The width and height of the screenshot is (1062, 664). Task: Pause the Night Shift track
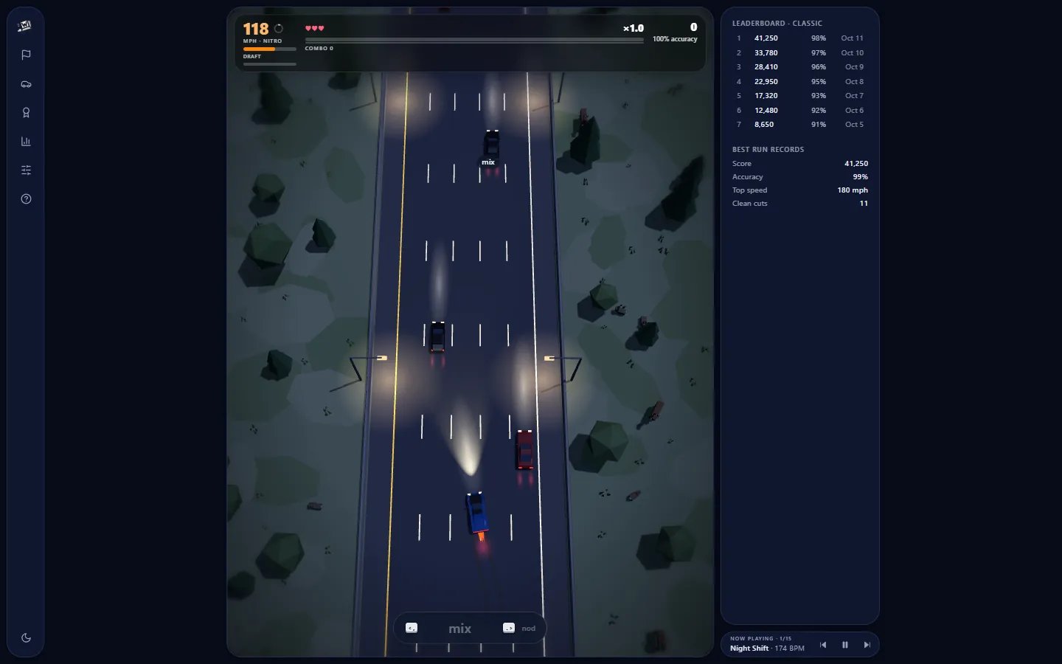click(845, 645)
